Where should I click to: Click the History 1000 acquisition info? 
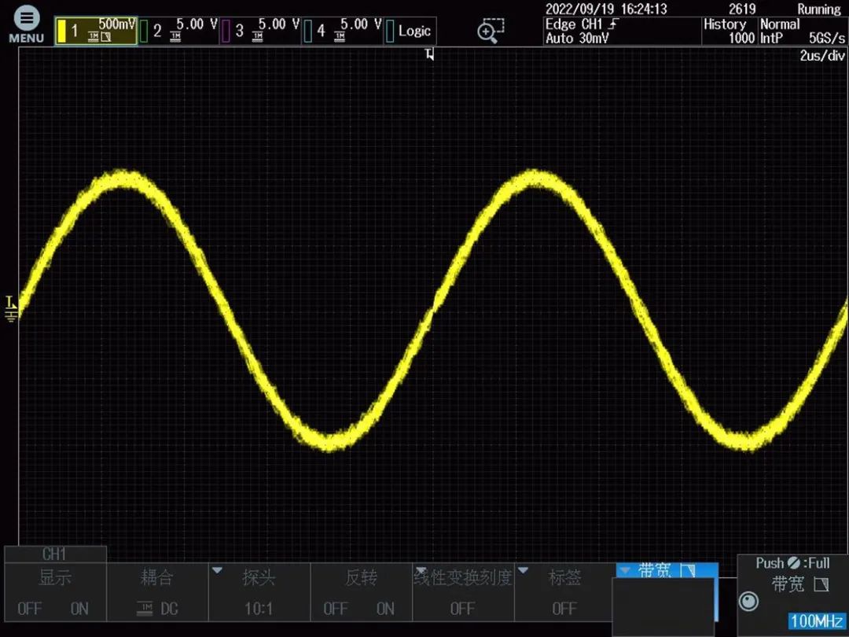pyautogui.click(x=728, y=31)
